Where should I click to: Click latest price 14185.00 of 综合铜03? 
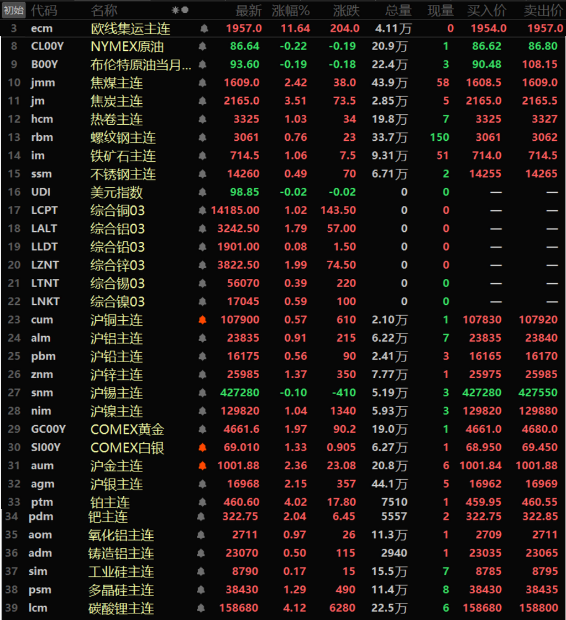[235, 210]
